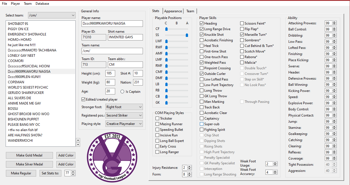
Task: Increase the Injury Resistance stepper
Action: pyautogui.click(x=190, y=167)
